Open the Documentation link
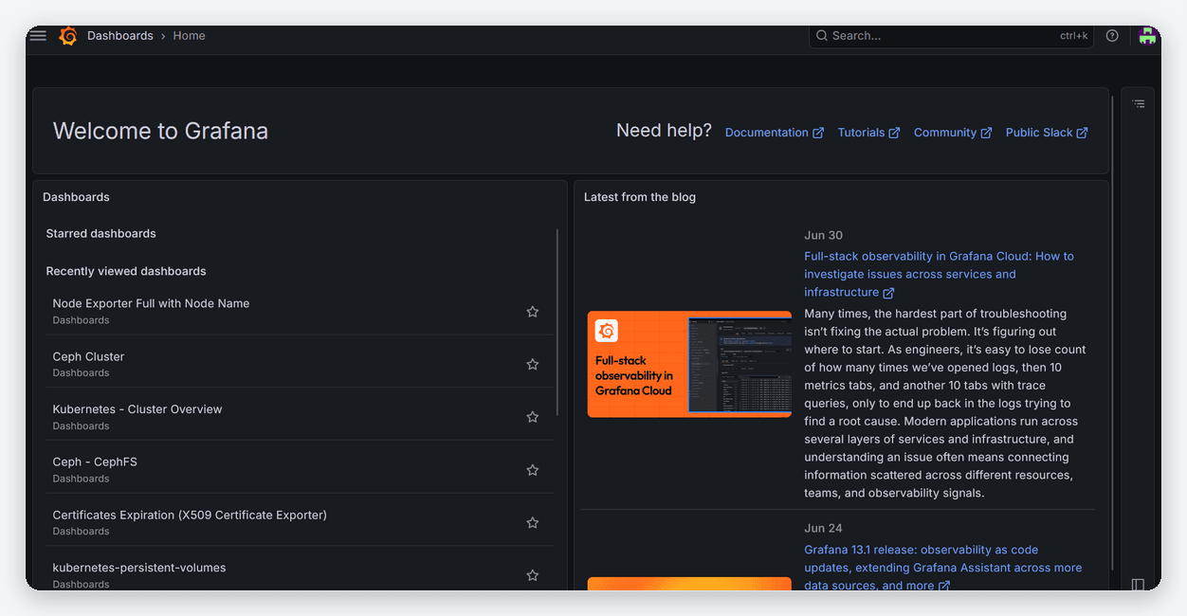This screenshot has height=616, width=1187. click(775, 133)
